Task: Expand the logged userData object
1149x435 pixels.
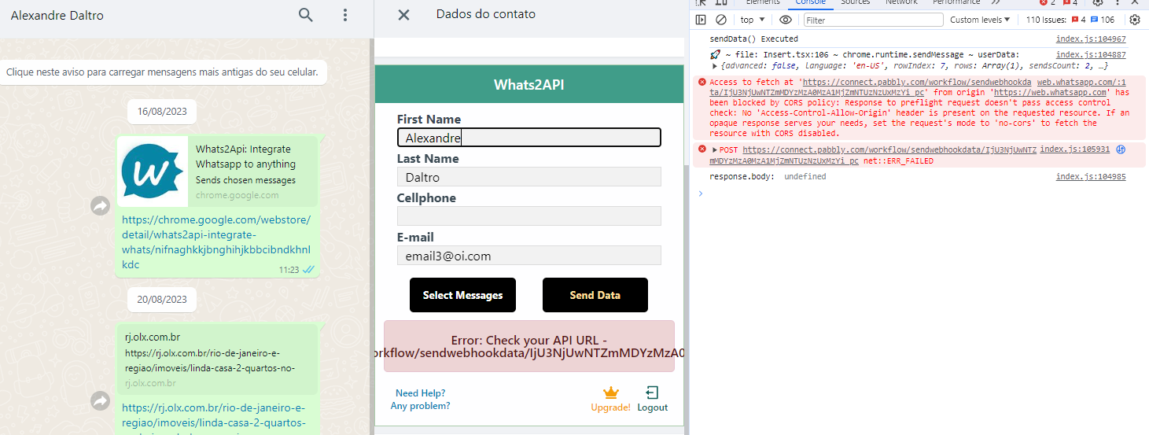Action: point(713,66)
